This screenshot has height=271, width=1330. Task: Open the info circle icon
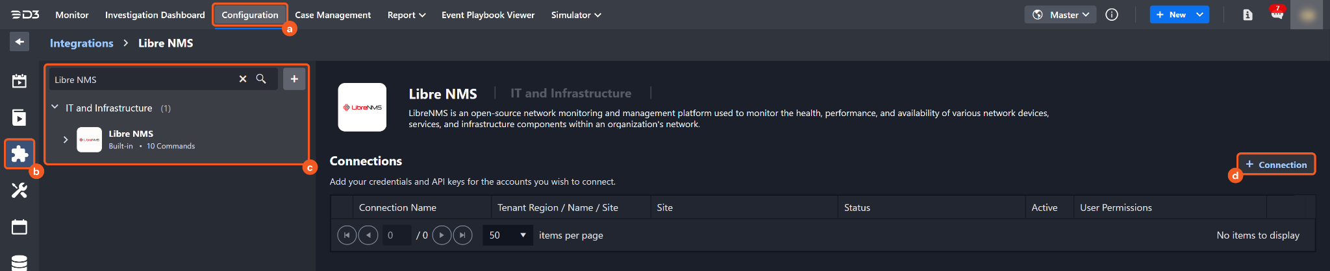pos(1112,15)
